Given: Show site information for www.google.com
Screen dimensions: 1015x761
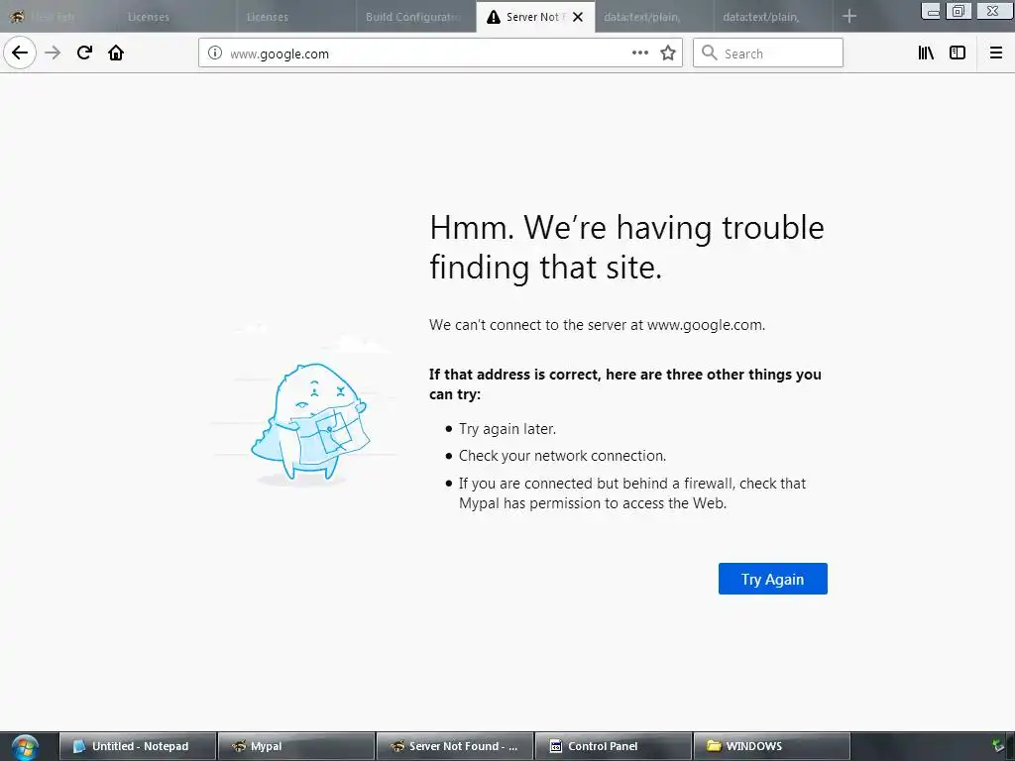Looking at the screenshot, I should point(215,54).
